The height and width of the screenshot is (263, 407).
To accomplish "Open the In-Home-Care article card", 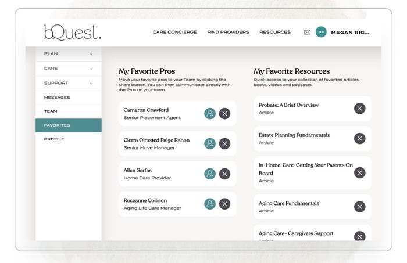I will point(305,172).
